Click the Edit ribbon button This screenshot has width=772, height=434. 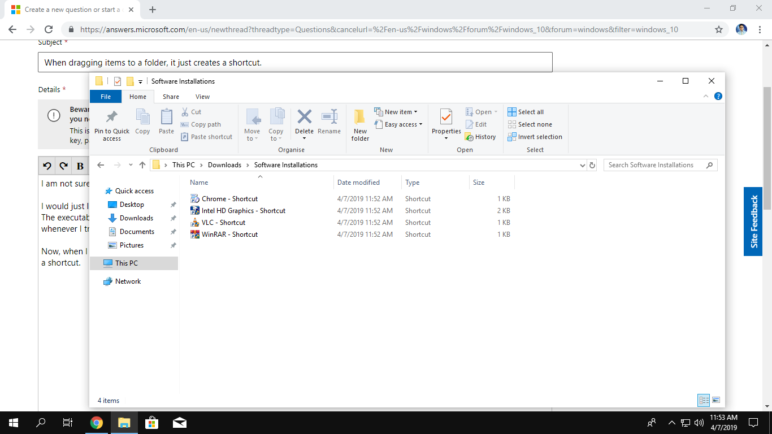coord(476,124)
